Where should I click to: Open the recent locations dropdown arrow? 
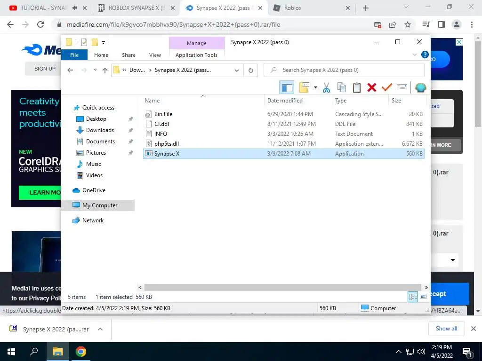pyautogui.click(x=95, y=70)
